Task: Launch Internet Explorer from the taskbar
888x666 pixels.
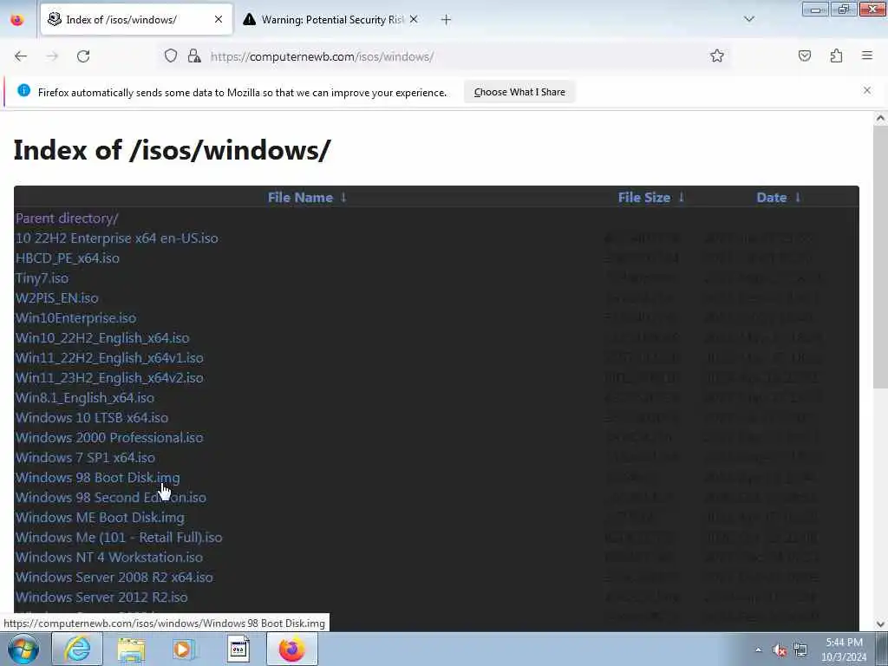Action: (77, 649)
